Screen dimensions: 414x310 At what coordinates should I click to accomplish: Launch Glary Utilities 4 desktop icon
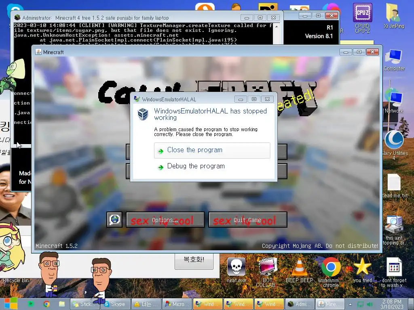[394, 145]
